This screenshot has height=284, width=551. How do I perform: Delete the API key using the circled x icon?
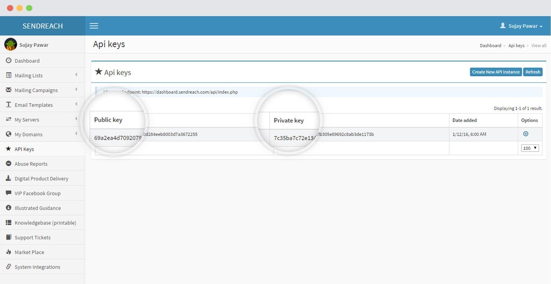(x=526, y=134)
